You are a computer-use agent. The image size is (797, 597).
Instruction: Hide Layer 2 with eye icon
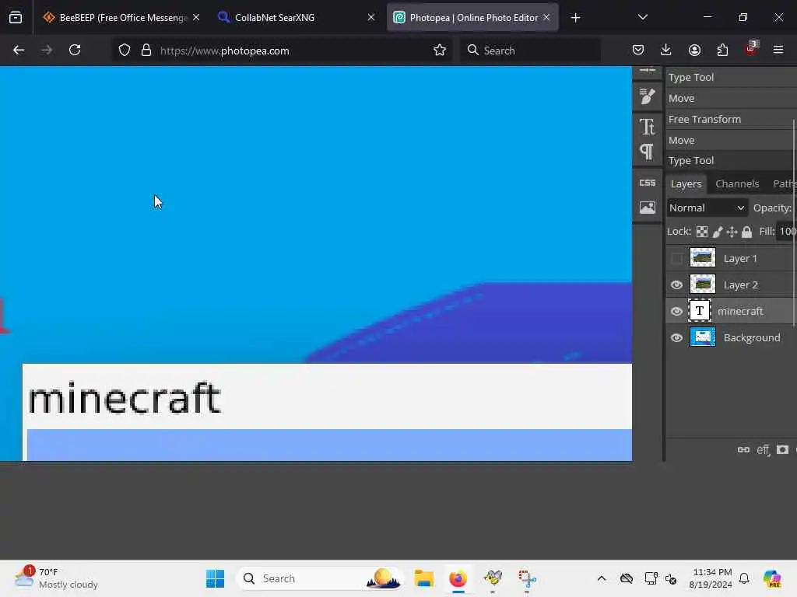[x=676, y=285]
